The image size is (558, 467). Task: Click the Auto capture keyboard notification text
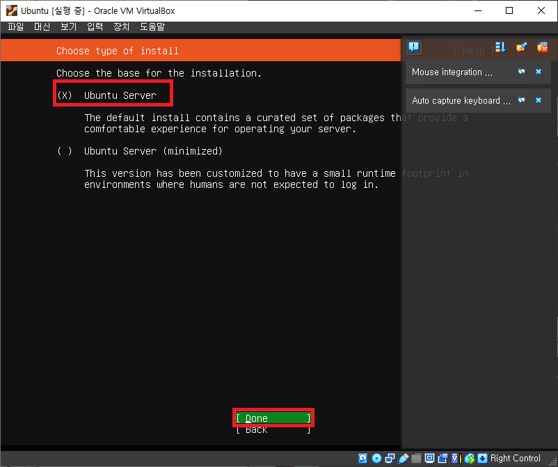click(461, 100)
